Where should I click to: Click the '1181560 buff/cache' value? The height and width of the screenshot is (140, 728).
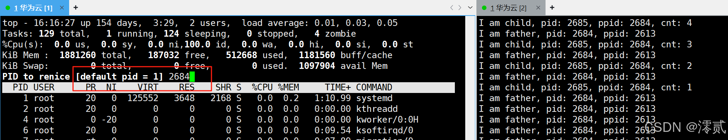click(346, 55)
